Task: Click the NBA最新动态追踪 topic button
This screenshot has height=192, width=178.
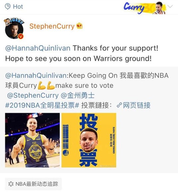Action: [33, 184]
